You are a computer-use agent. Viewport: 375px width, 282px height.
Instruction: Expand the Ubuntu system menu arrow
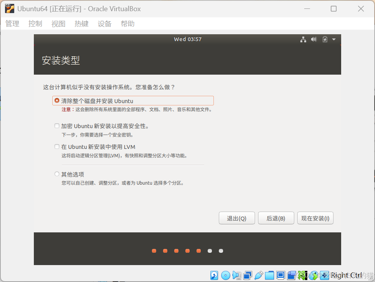[x=334, y=40]
